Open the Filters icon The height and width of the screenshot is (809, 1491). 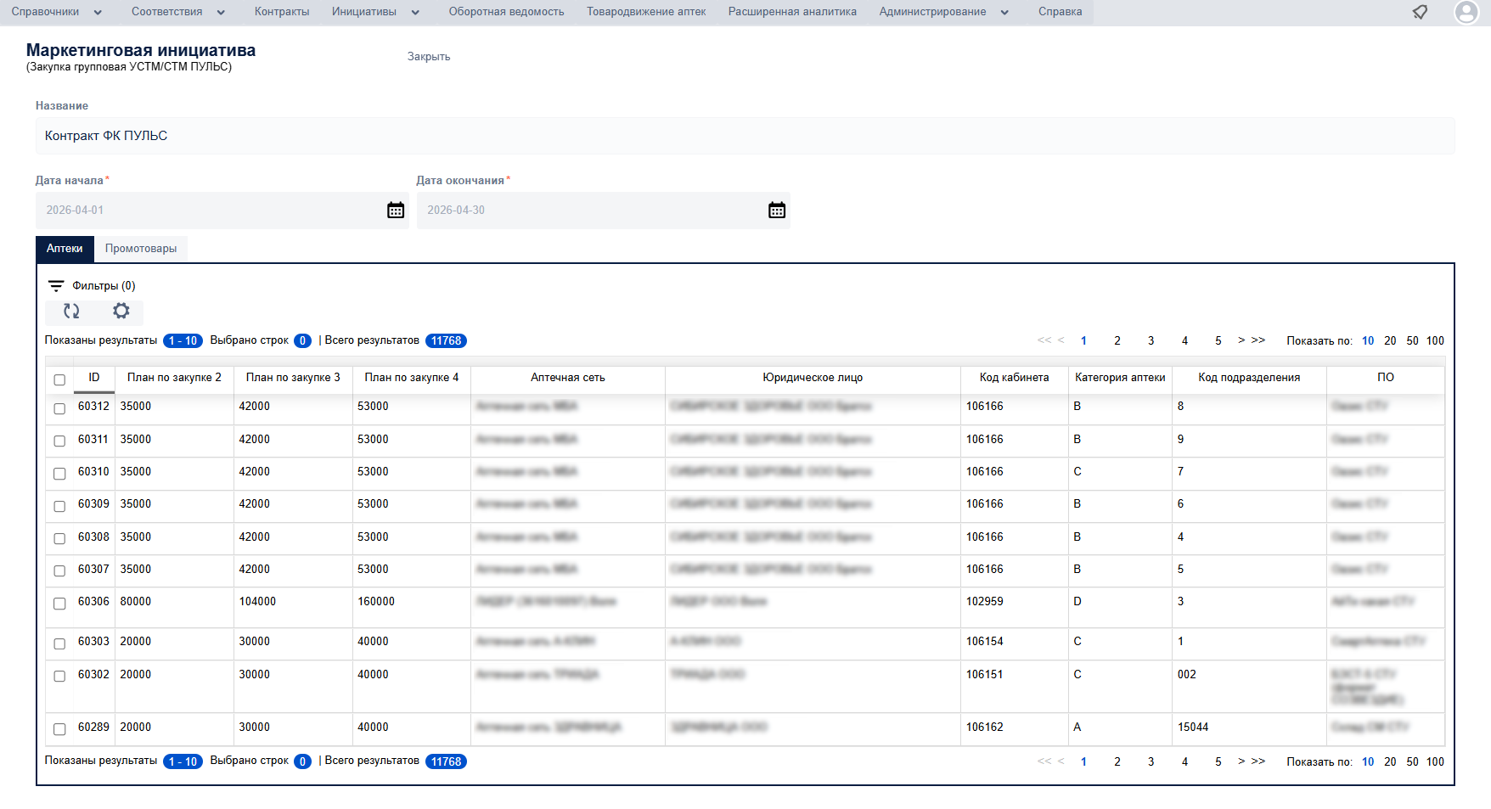click(x=56, y=286)
